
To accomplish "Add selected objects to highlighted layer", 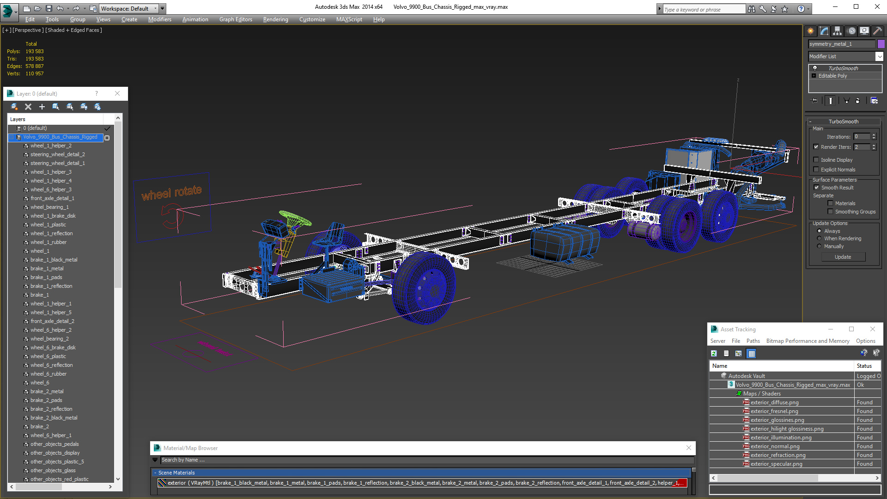I will tap(42, 107).
